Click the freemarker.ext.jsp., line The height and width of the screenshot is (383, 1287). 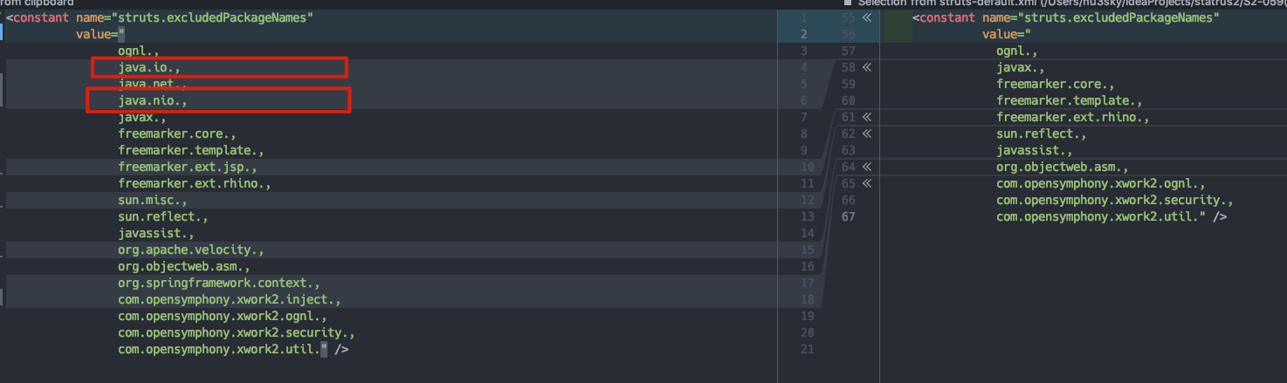(187, 167)
